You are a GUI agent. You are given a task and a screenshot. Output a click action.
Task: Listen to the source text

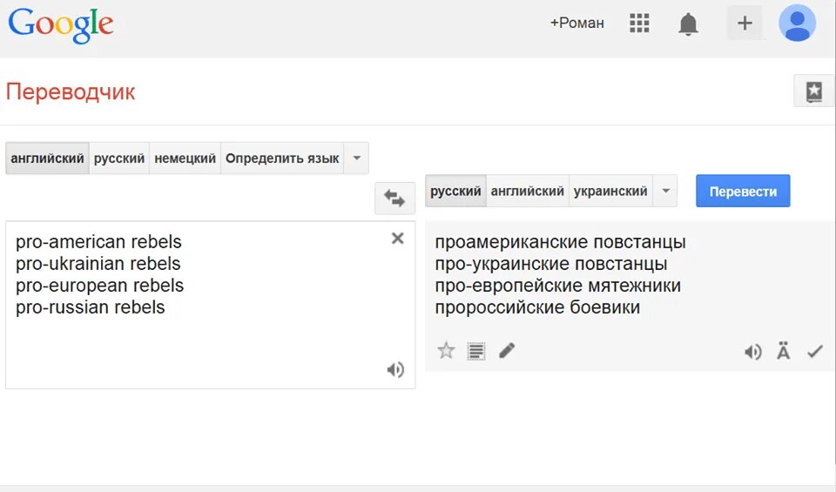pos(395,369)
